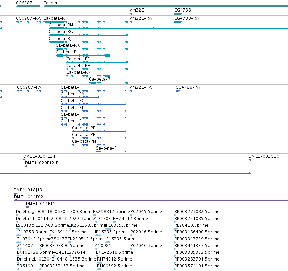Select the EK161738.5prime EST label
The width and height of the screenshot is (288, 271).
point(35,252)
